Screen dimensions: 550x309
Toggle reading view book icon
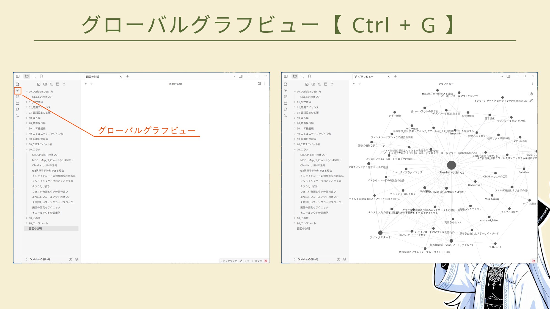click(x=259, y=84)
